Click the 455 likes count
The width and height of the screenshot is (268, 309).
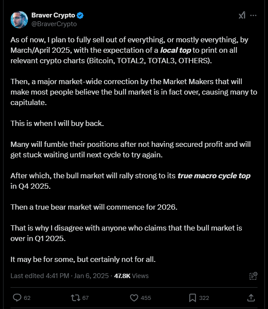coord(146,298)
